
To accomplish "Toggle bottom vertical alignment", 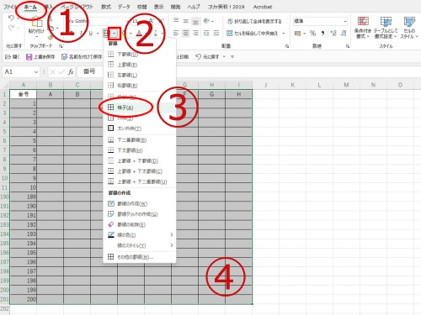I will (x=195, y=21).
